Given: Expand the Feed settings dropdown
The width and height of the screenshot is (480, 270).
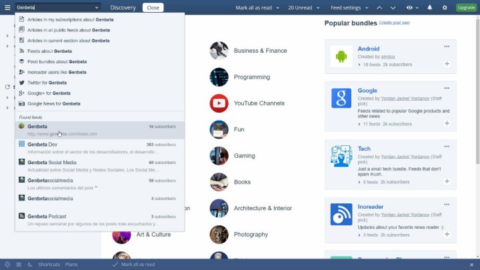Looking at the screenshot, I should tap(349, 7).
